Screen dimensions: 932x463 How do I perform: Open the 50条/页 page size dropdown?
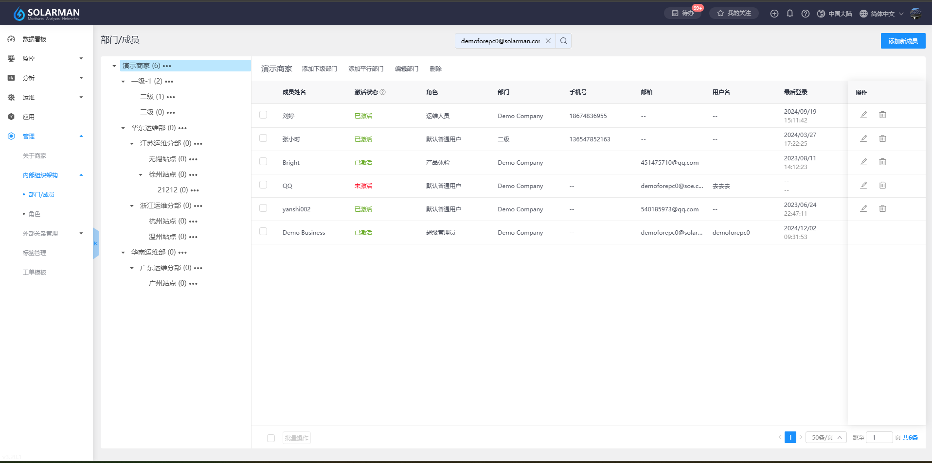tap(826, 438)
